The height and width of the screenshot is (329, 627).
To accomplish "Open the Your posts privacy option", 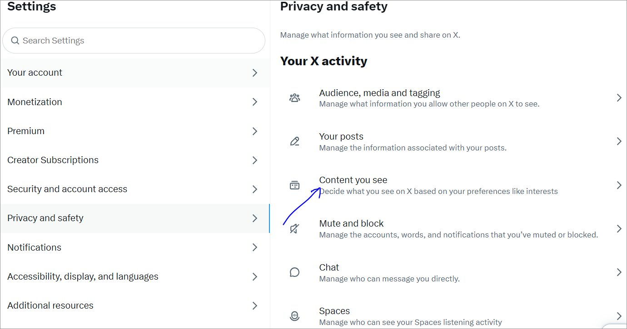I will [448, 142].
